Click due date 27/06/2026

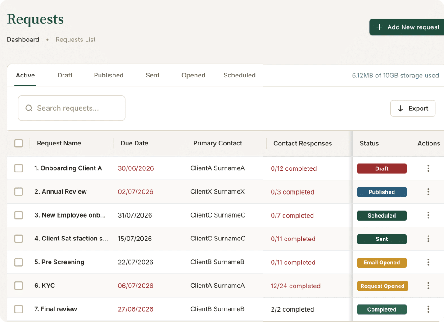(x=136, y=309)
